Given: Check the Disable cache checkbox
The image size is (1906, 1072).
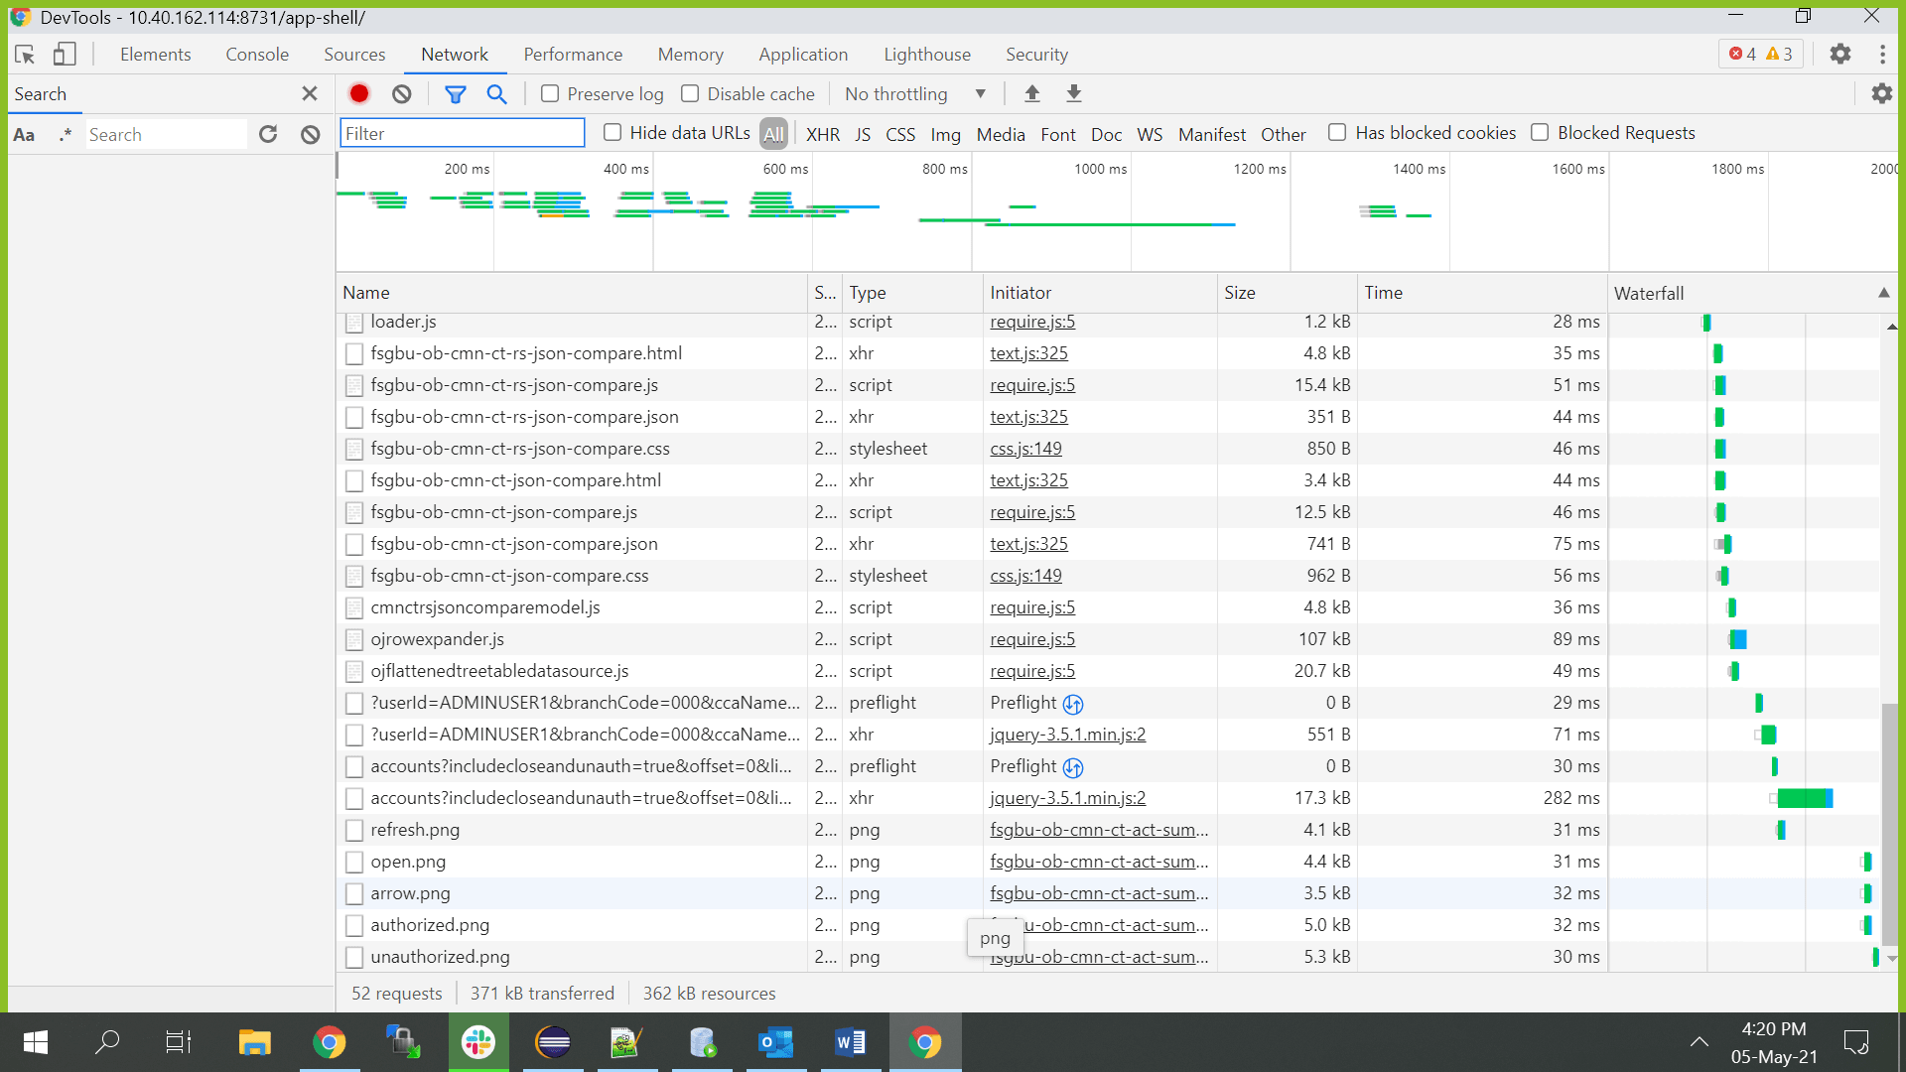Looking at the screenshot, I should [690, 93].
